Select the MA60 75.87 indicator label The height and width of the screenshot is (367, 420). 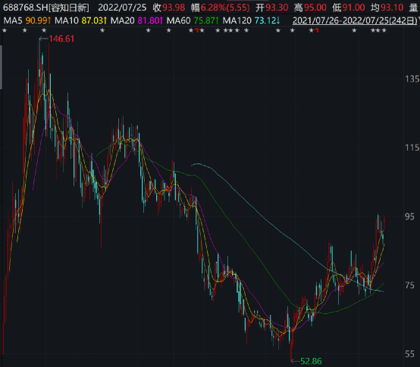(193, 20)
